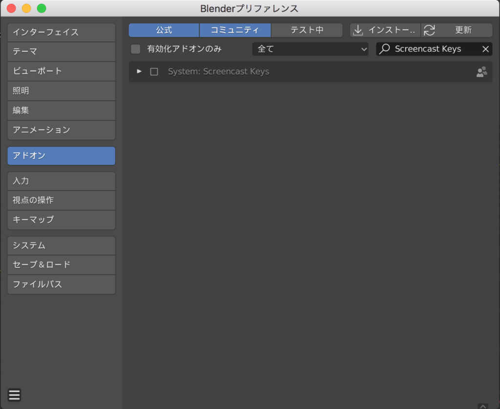Image resolution: width=500 pixels, height=409 pixels.
Task: Switch to the キーマップ section
Action: click(61, 220)
